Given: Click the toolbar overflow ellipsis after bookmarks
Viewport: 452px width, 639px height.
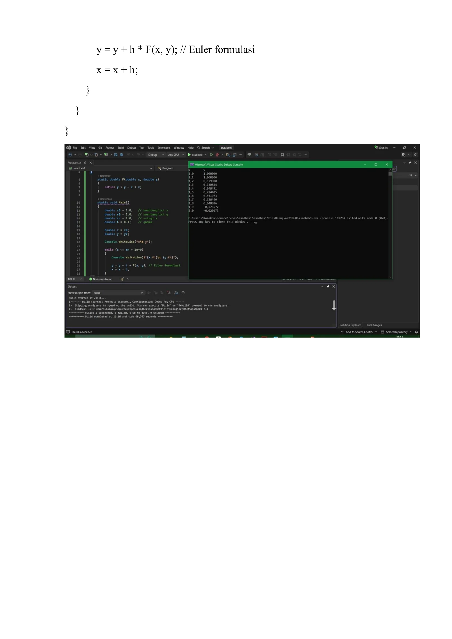Looking at the screenshot, I should click(x=306, y=155).
